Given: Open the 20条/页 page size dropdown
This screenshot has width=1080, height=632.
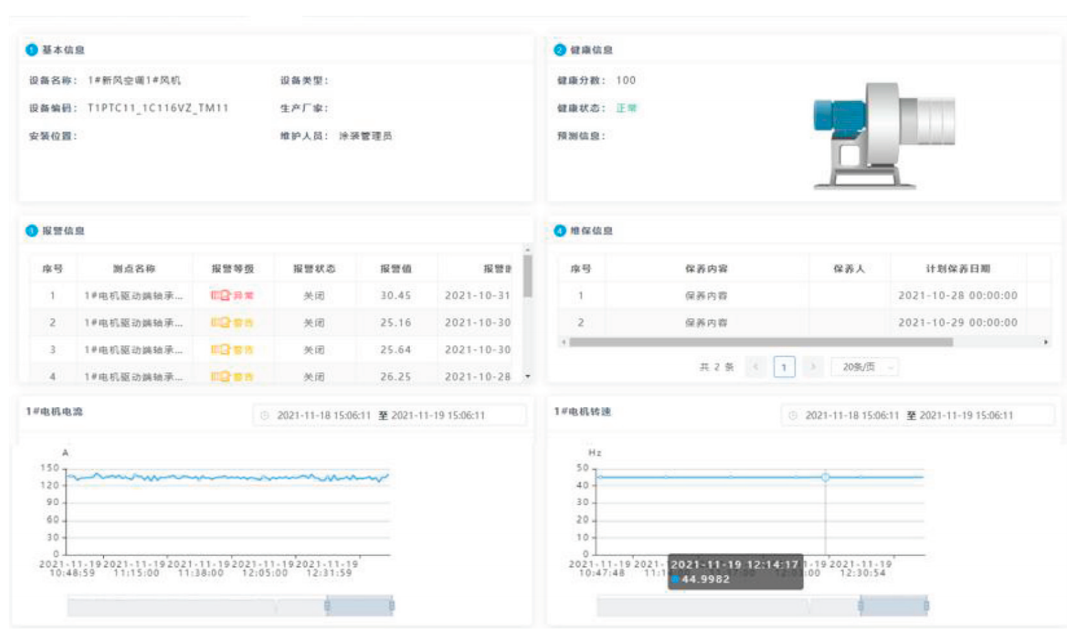Looking at the screenshot, I should (x=864, y=367).
